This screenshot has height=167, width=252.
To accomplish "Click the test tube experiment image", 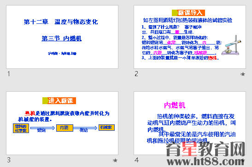I will click(231, 45).
